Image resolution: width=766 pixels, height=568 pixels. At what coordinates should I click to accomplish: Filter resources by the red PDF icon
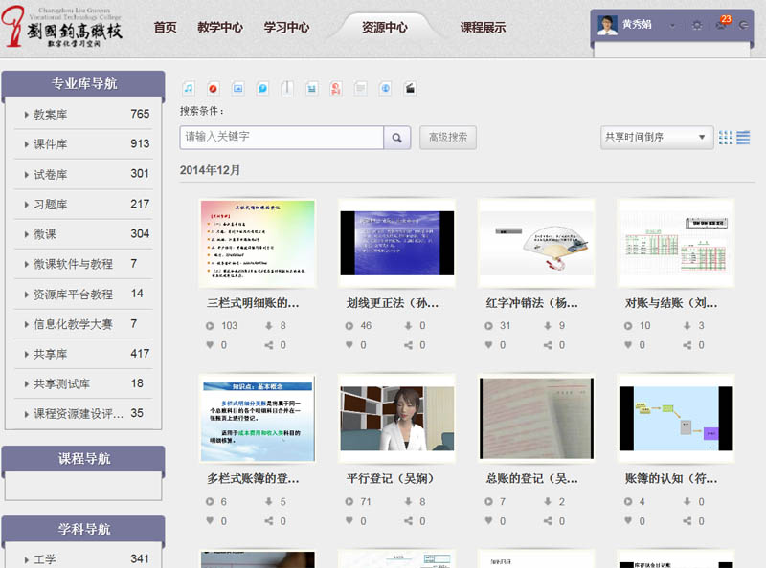point(336,88)
